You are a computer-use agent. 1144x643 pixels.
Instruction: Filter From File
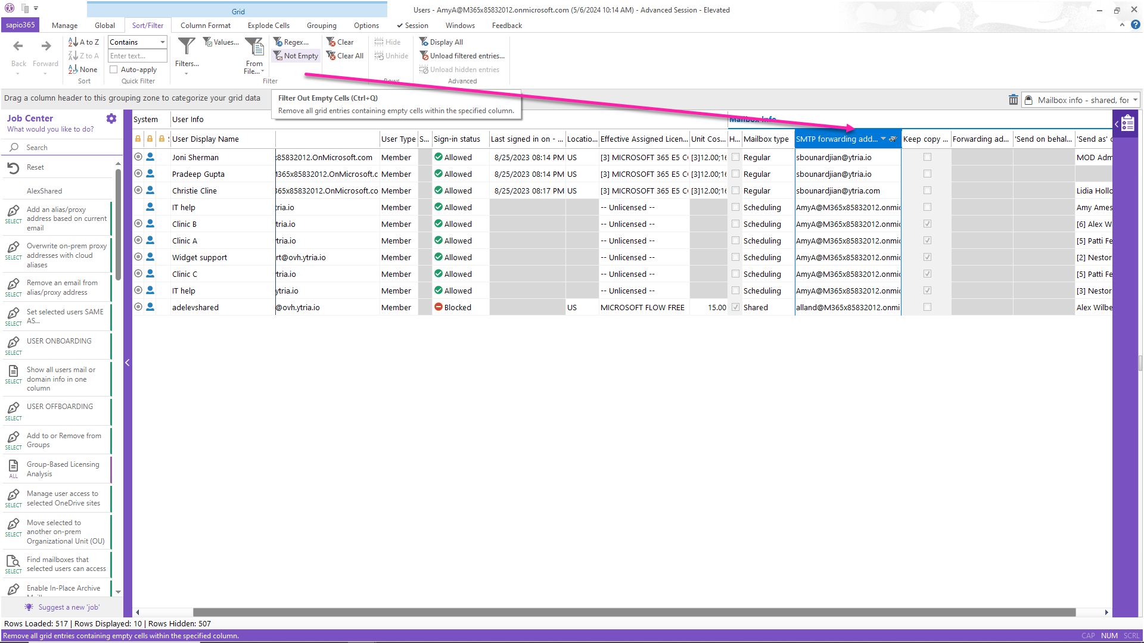click(254, 56)
